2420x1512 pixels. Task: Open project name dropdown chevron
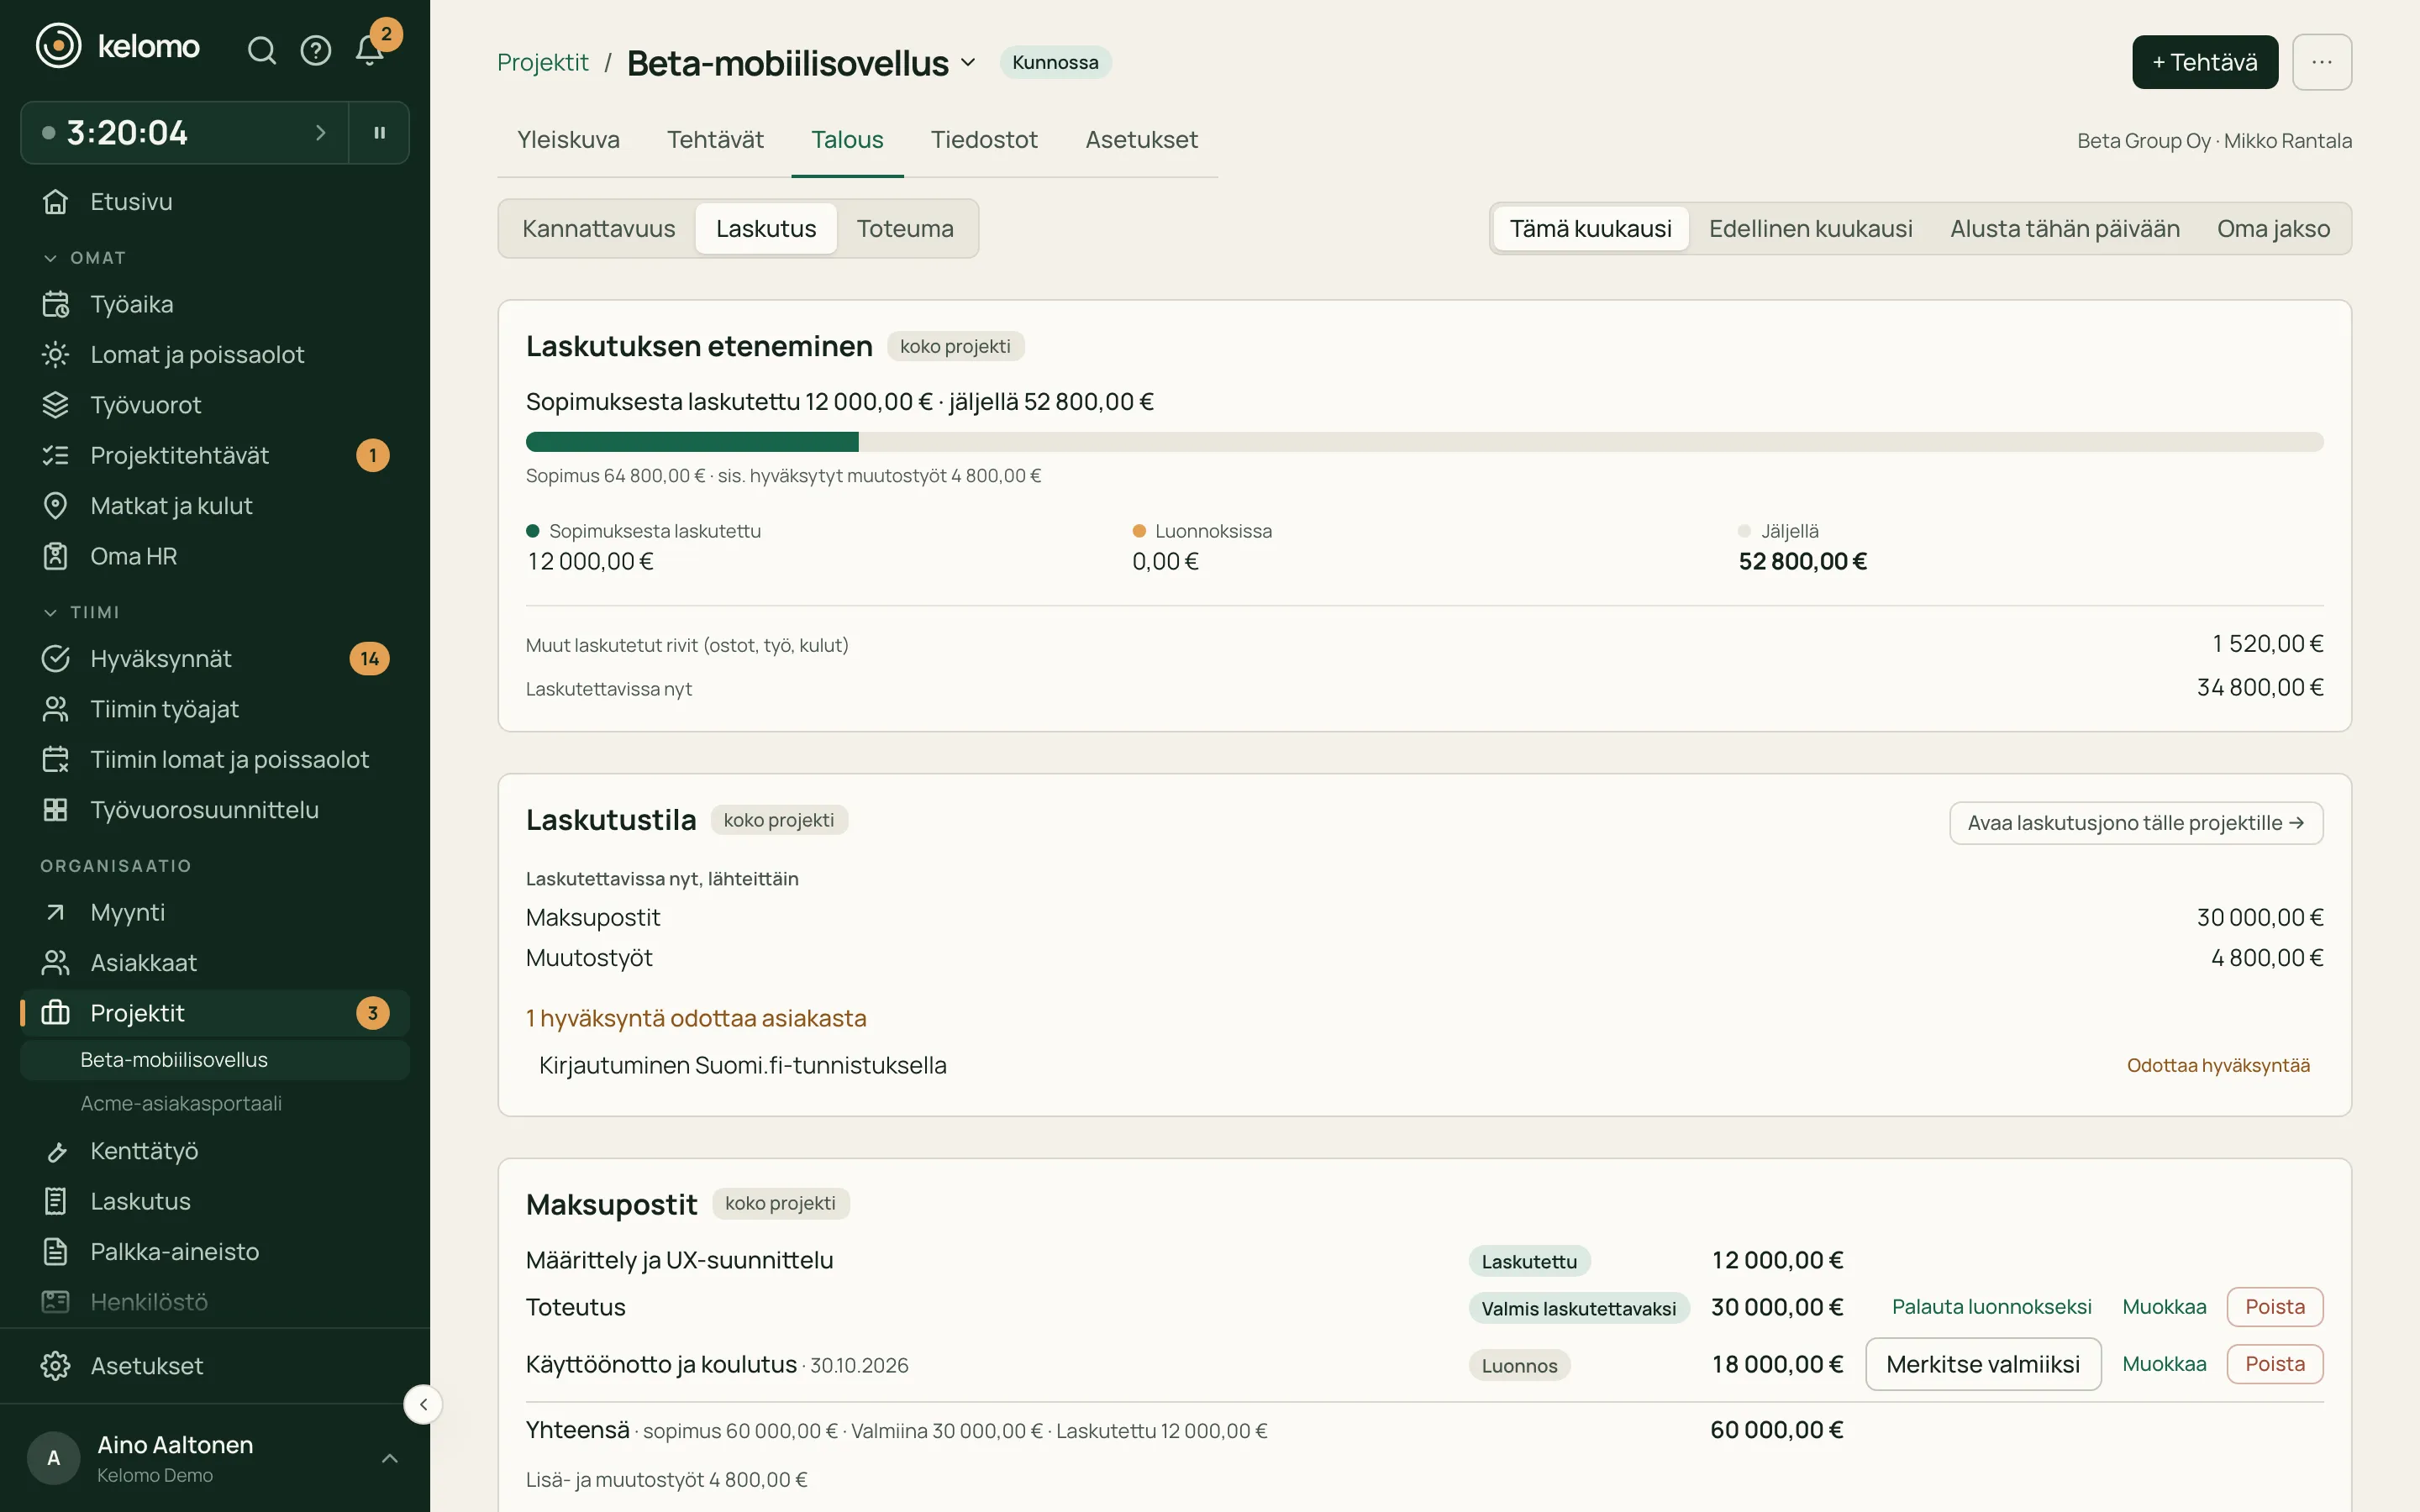point(968,62)
